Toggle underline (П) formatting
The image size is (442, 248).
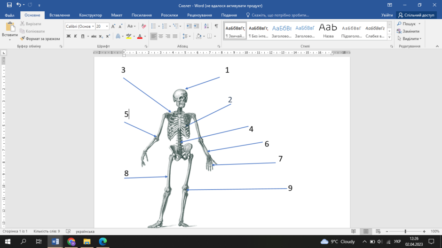83,36
